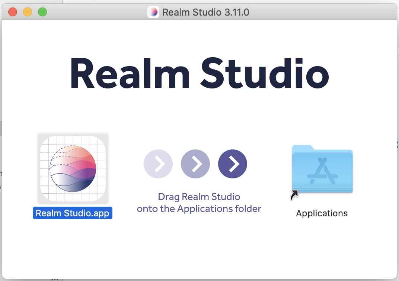The image size is (399, 281).
Task: Click the Realm Studio.app file name label
Action: point(73,213)
